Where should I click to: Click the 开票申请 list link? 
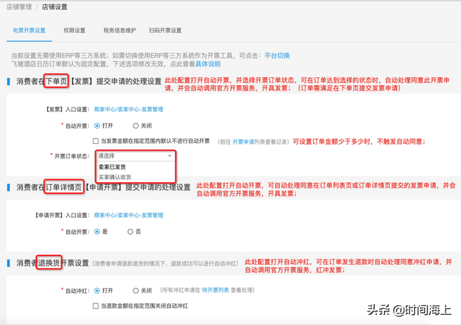tap(243, 141)
